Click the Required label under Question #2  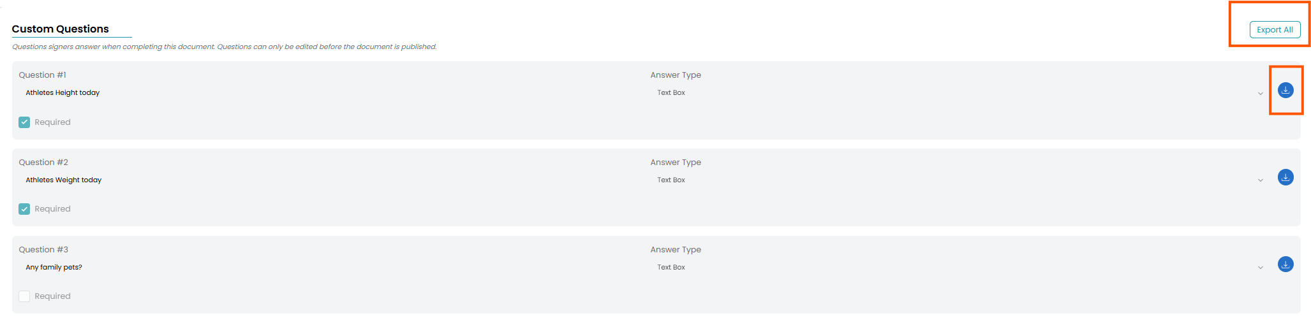point(52,209)
